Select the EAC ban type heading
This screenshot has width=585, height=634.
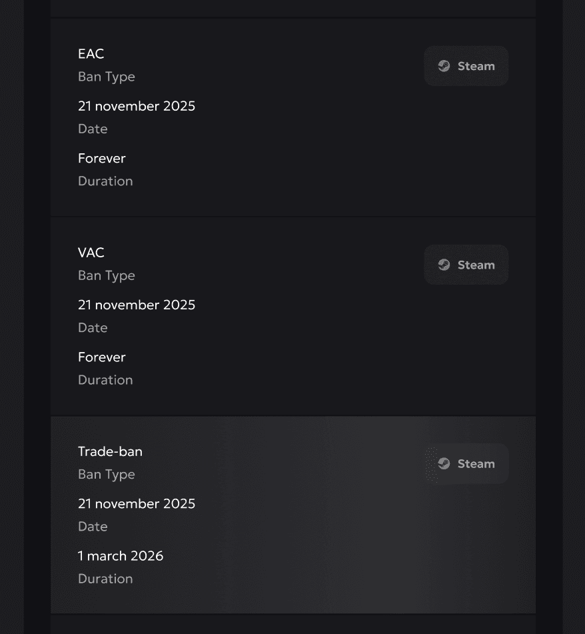[91, 54]
